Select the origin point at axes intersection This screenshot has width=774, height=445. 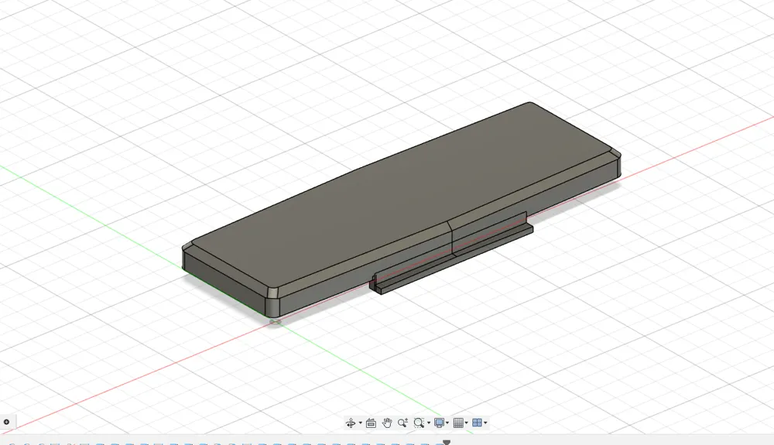[x=275, y=322]
